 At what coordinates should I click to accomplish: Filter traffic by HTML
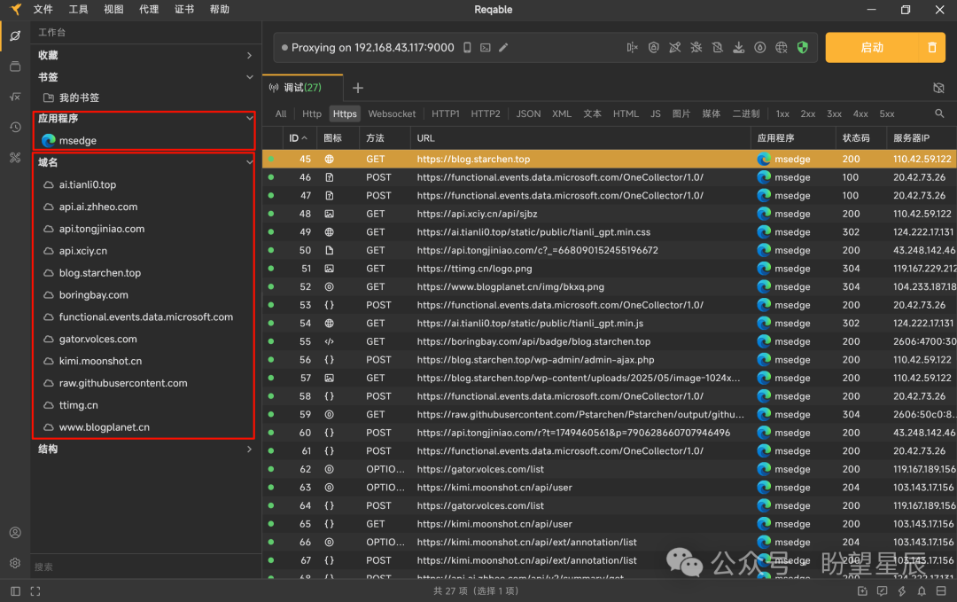coord(626,113)
